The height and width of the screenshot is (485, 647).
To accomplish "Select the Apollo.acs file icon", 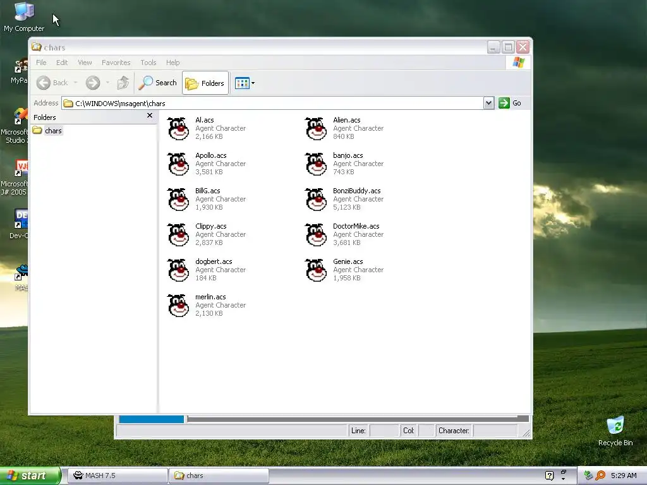I will tap(178, 164).
